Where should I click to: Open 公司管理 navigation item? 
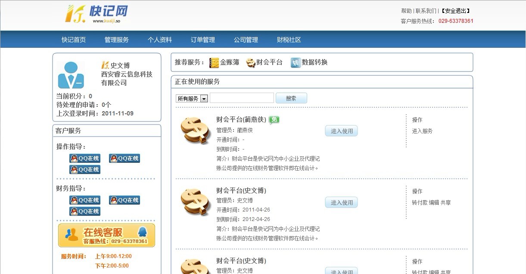click(246, 40)
